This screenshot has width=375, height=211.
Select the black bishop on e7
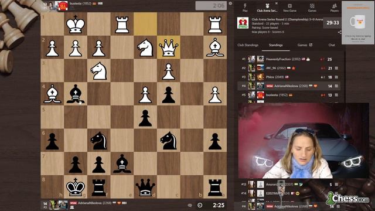[x=122, y=164]
